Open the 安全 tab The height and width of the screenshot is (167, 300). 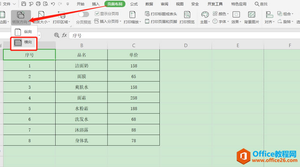tap(195, 4)
